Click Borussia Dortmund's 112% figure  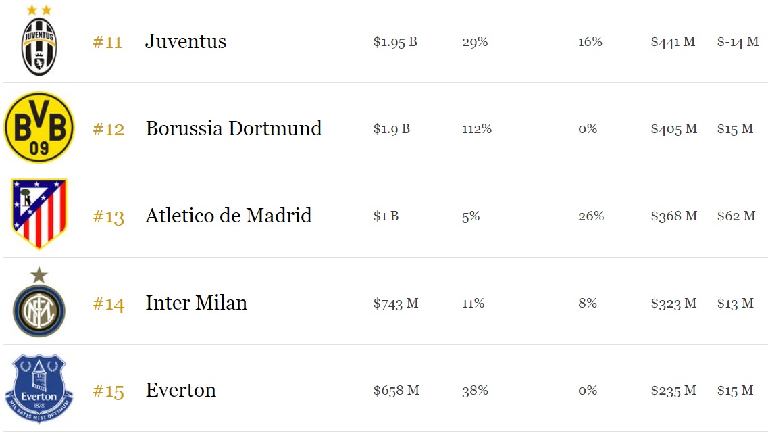point(477,129)
